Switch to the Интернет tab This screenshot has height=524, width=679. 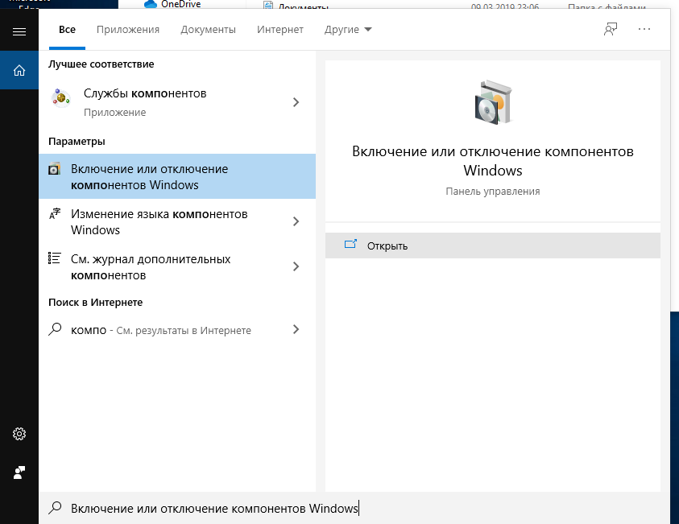coord(280,30)
